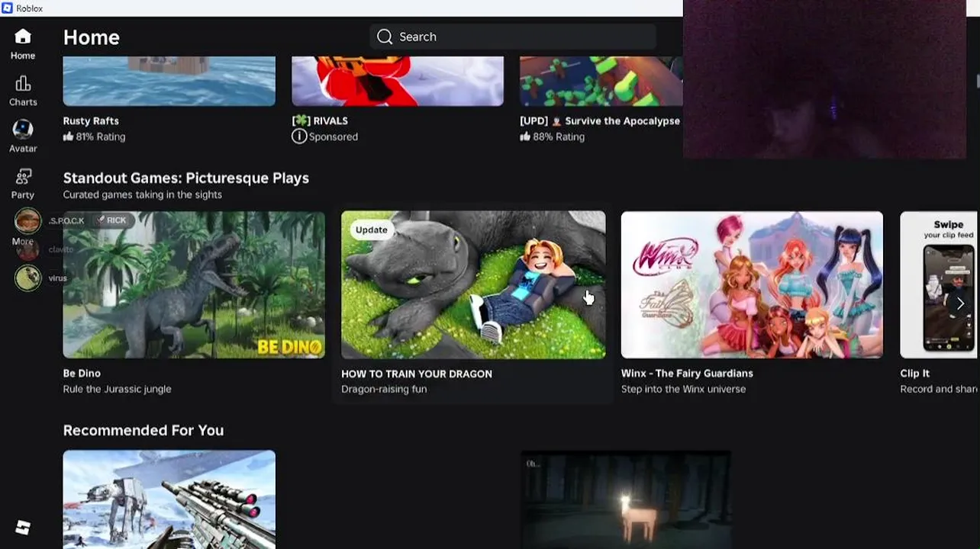
Task: Click 'Step into the Winx universe' description
Action: point(684,389)
